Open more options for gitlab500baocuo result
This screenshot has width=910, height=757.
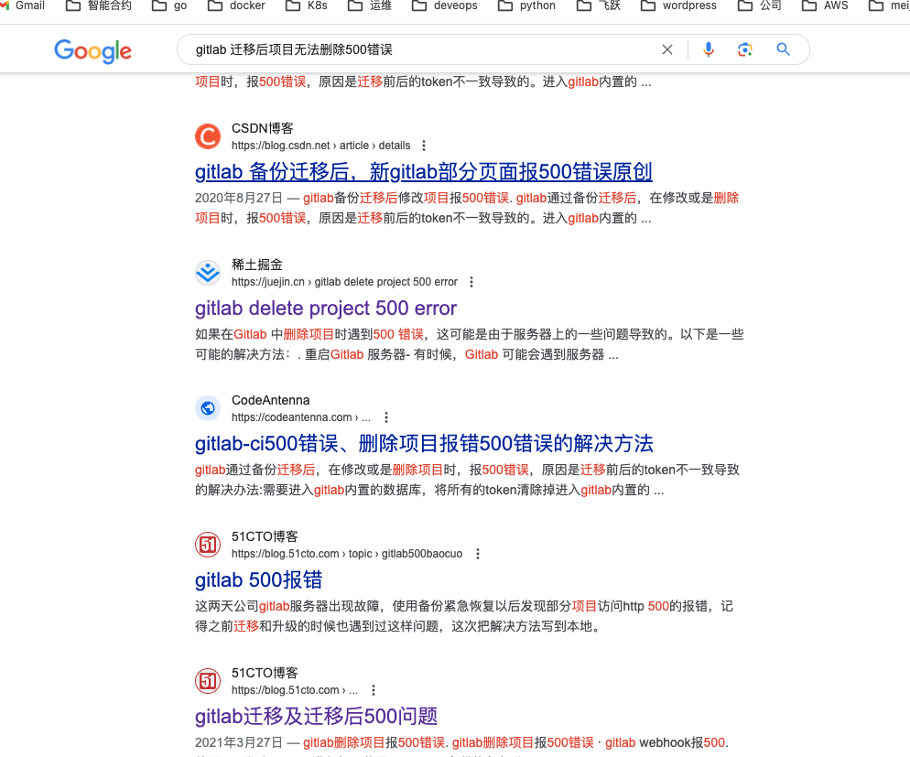(478, 554)
